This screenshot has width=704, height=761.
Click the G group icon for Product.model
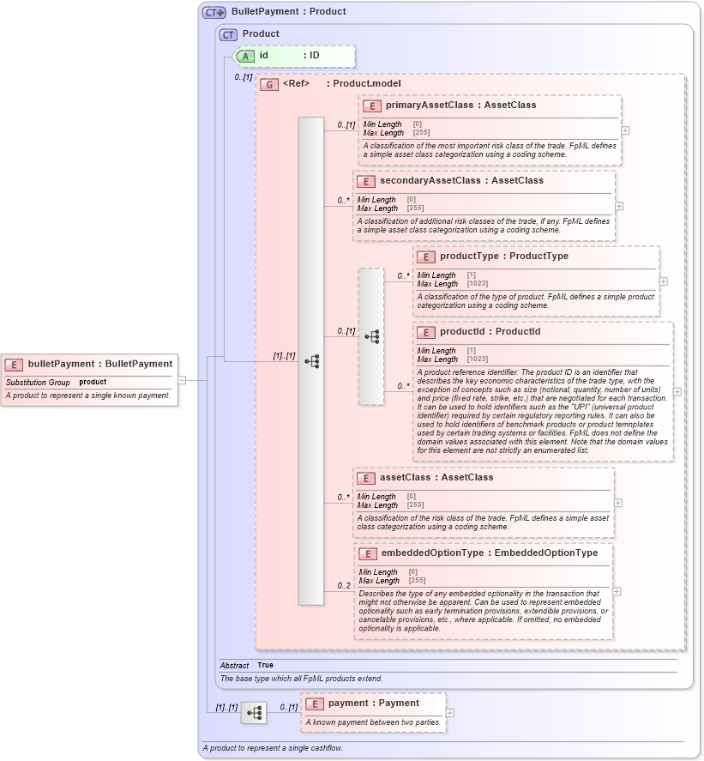268,82
